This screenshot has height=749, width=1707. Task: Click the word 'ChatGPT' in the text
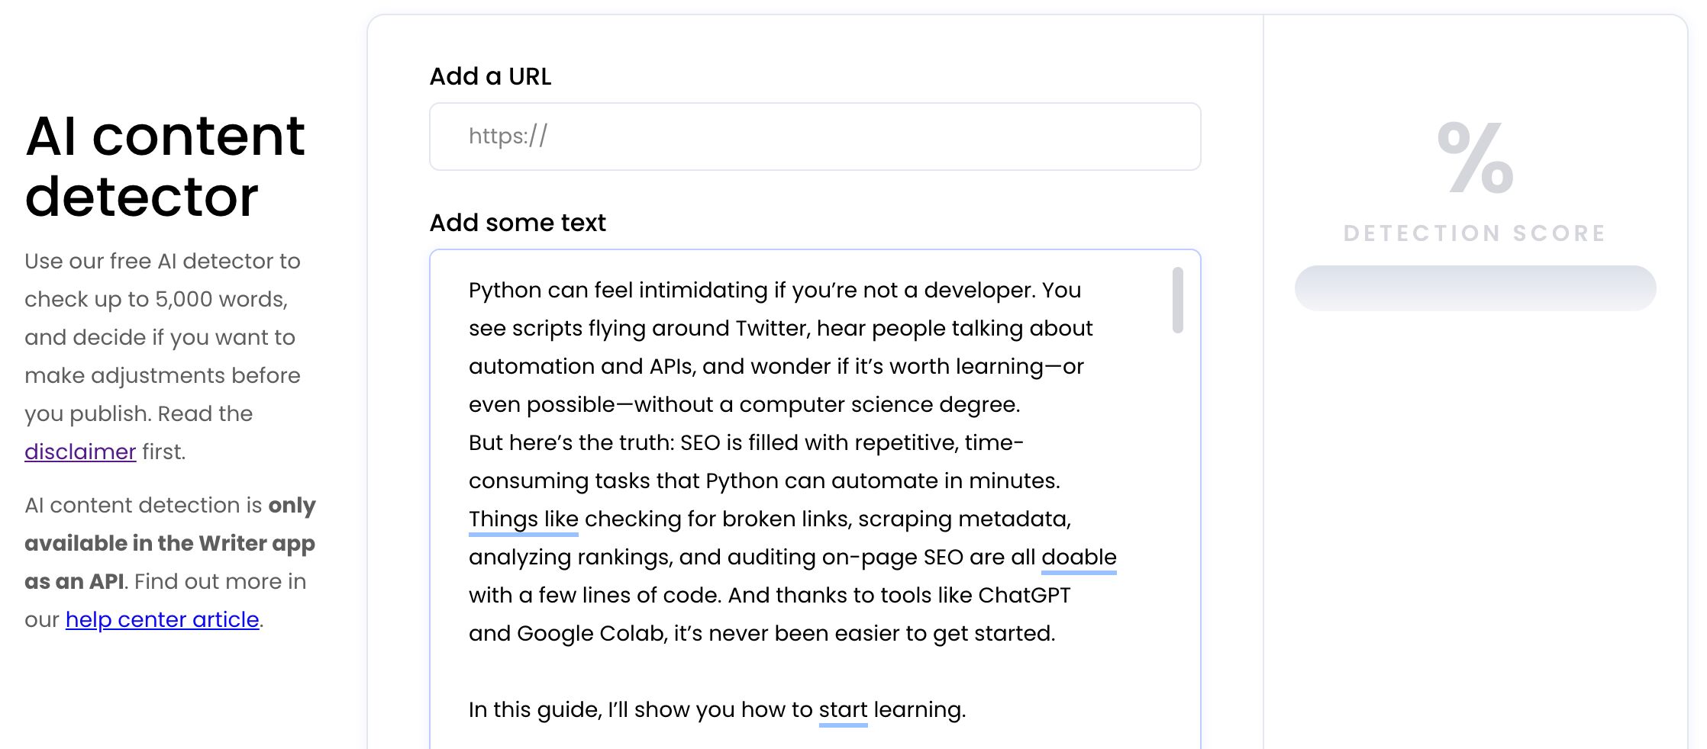1024,595
